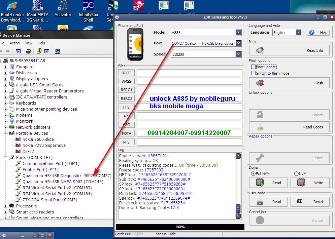Select the Nokia 3600 slide device icon
Screen dimensions: 335x239
pyautogui.click(x=18, y=140)
